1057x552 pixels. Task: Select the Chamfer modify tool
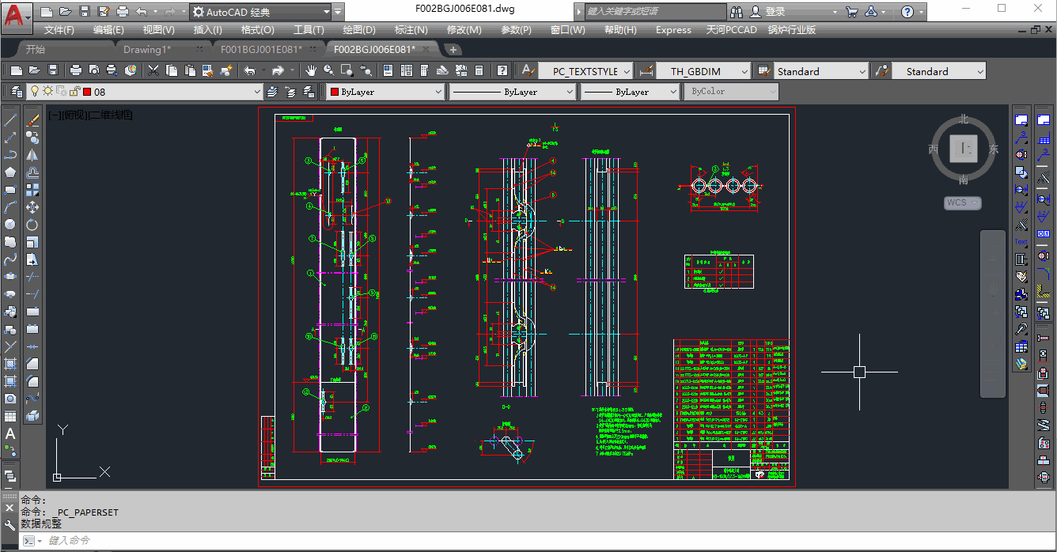(32, 364)
